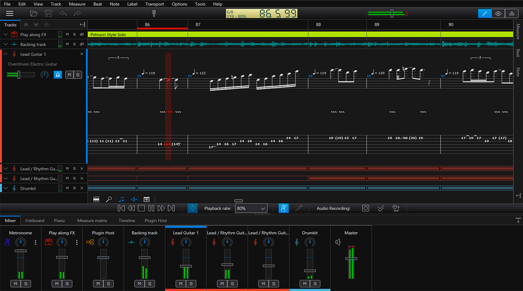The height and width of the screenshot is (291, 523).
Task: Toggle loop playback in the transport bar
Action: [193, 208]
